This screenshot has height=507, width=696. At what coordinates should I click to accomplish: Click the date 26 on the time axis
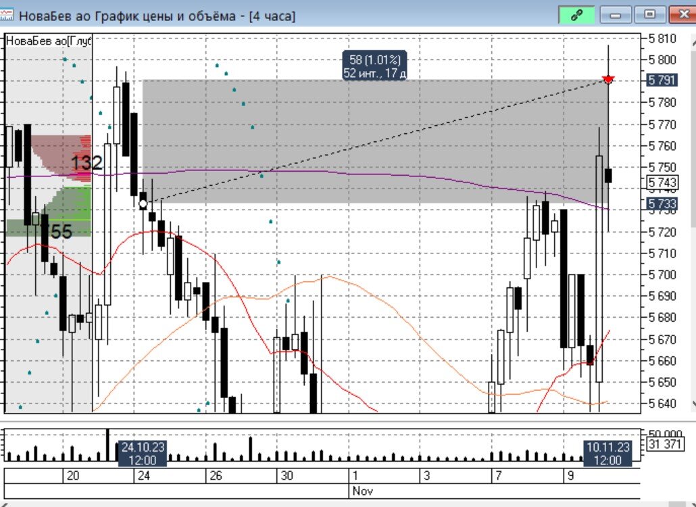coord(216,476)
